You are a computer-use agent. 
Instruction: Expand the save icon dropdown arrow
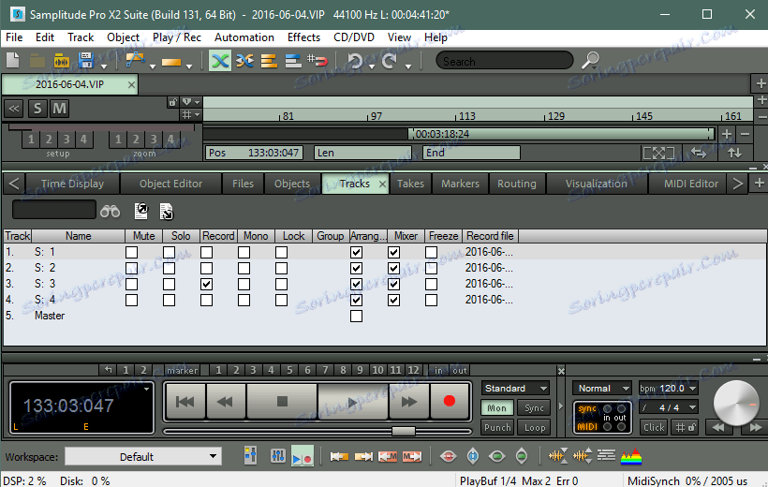103,66
